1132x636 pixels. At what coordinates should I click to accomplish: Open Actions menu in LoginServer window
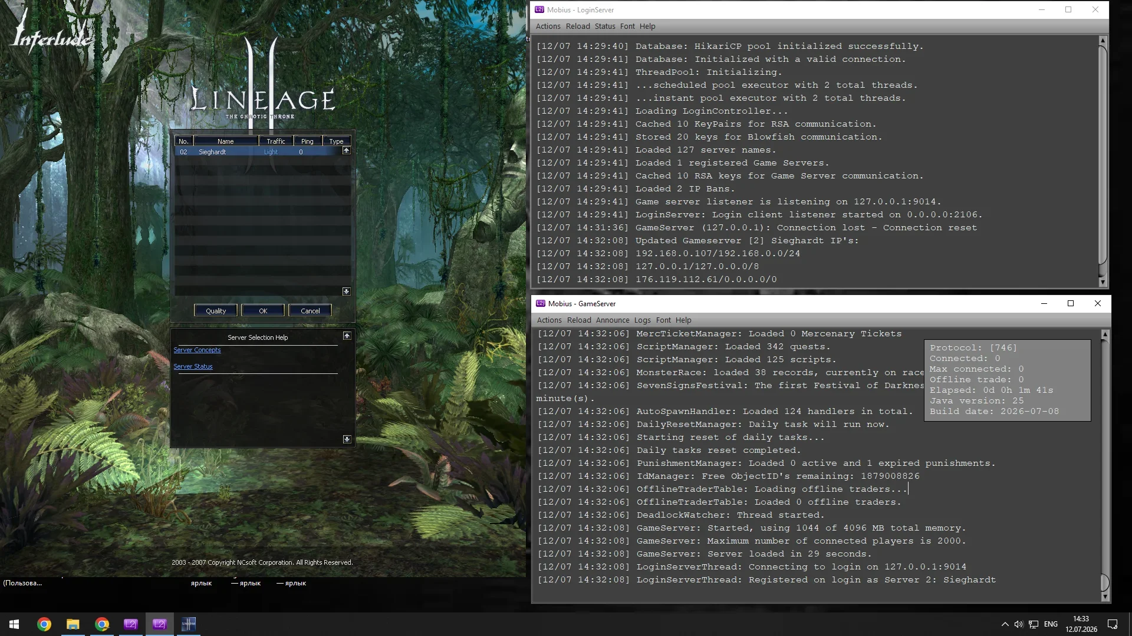pyautogui.click(x=548, y=26)
